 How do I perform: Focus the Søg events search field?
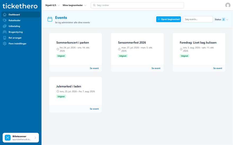coord(198,19)
